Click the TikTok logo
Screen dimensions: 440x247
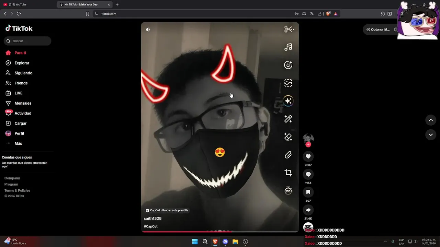click(x=19, y=28)
